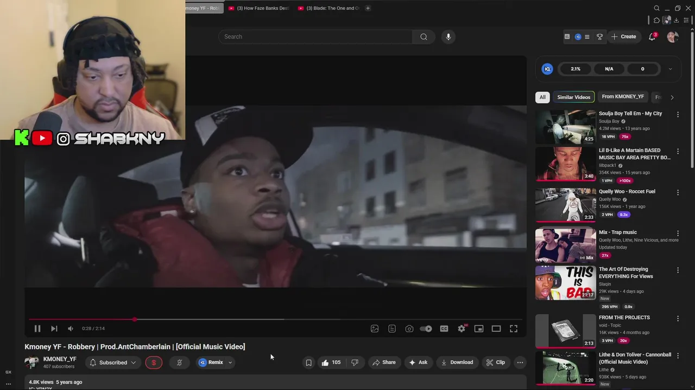This screenshot has height=390, width=695.
Task: Open the KMONEY_YF channel link
Action: [60, 359]
